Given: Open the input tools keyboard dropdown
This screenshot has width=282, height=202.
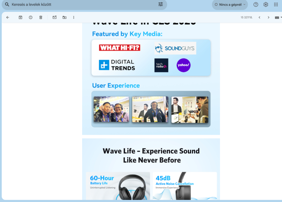Looking at the screenshot, I should click(278, 17).
